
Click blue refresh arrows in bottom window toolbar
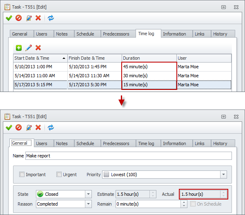51,128
